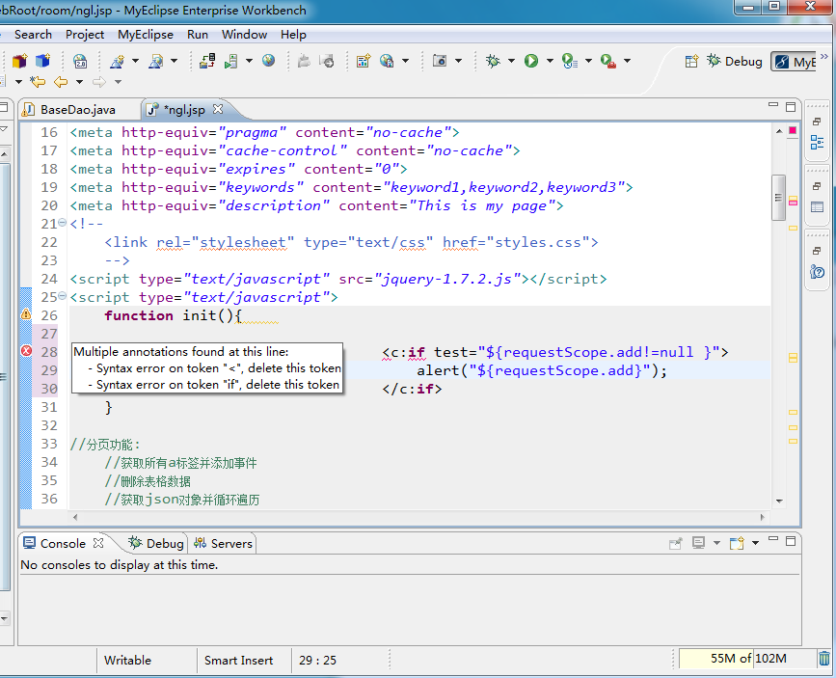This screenshot has width=836, height=678.
Task: Open the MyEclipse menu
Action: pyautogui.click(x=146, y=35)
